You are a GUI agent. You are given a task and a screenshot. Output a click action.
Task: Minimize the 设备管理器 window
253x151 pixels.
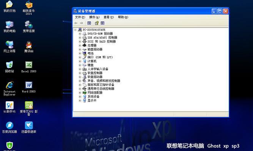pyautogui.click(x=214, y=11)
